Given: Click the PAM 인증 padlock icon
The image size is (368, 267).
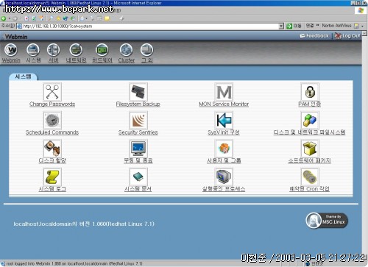Looking at the screenshot, I should coord(310,92).
